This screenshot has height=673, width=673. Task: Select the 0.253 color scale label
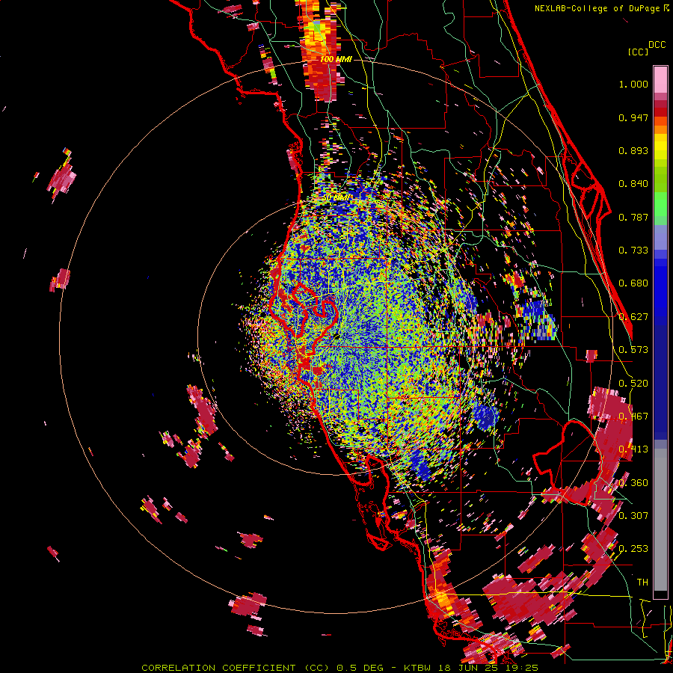point(633,549)
